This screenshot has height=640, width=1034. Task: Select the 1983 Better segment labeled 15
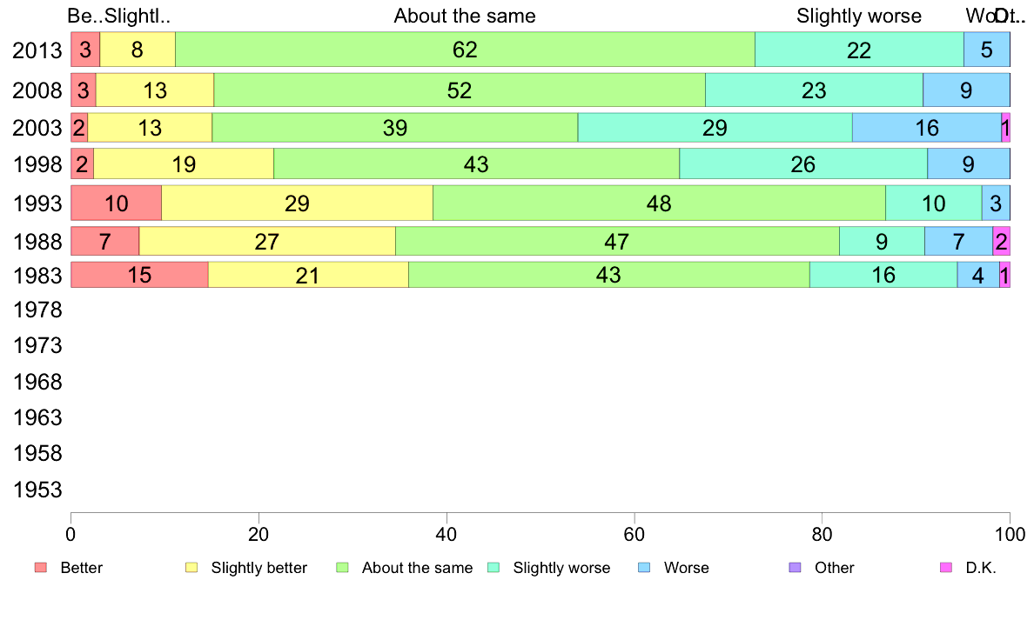point(139,276)
